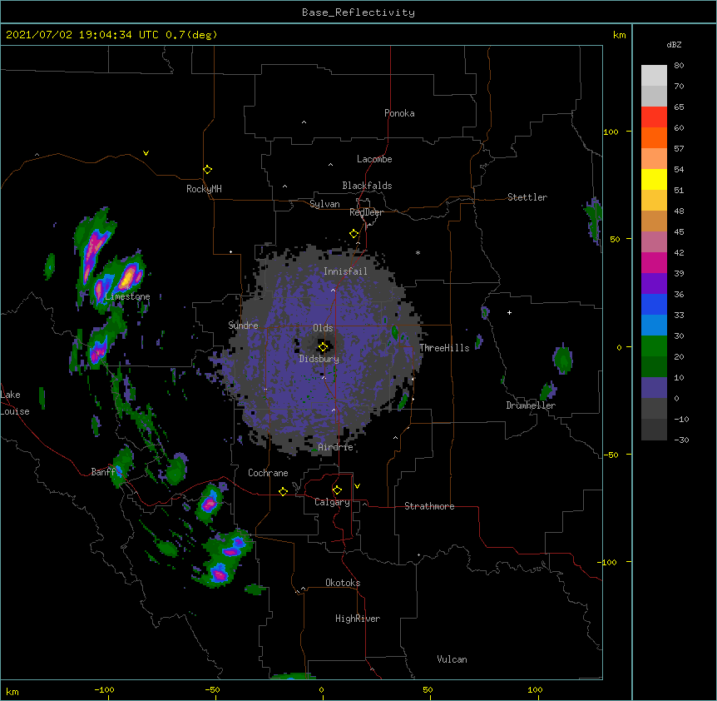Click the Ponoka city label
717x701 pixels.
(399, 113)
